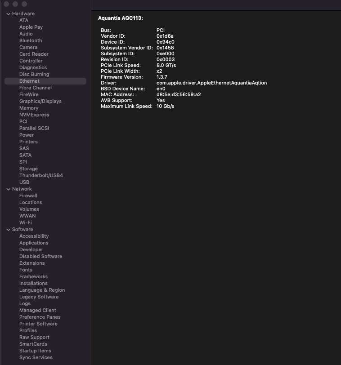
Task: Select Disc Burning entry
Action: [x=34, y=75]
